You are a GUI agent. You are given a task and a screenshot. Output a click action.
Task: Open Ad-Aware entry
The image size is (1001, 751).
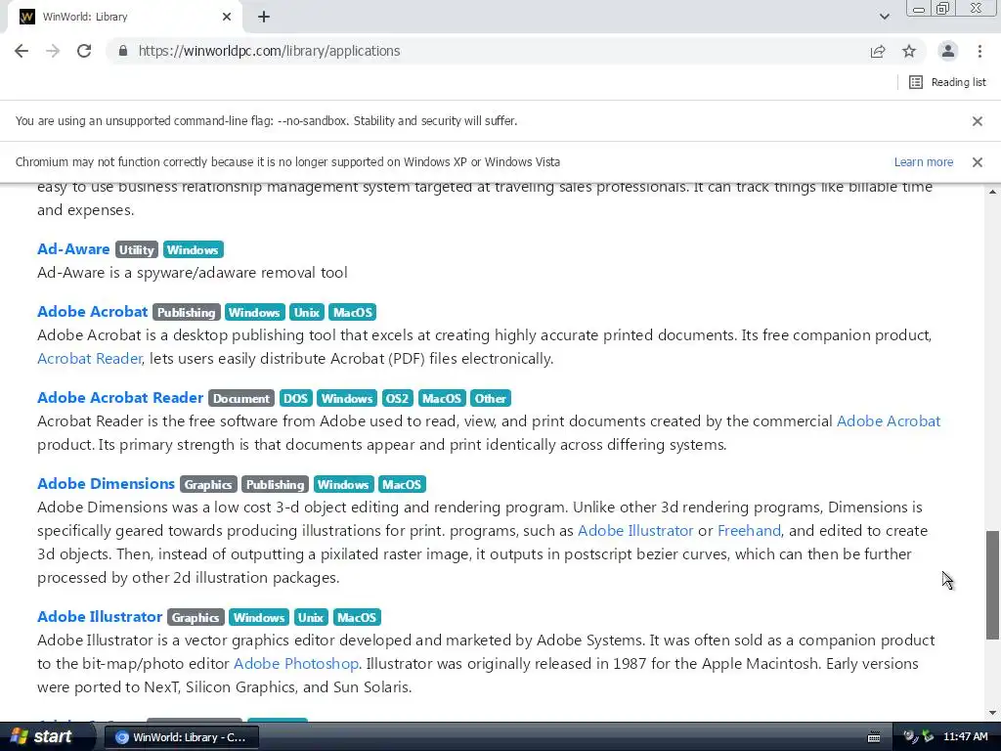(x=73, y=249)
